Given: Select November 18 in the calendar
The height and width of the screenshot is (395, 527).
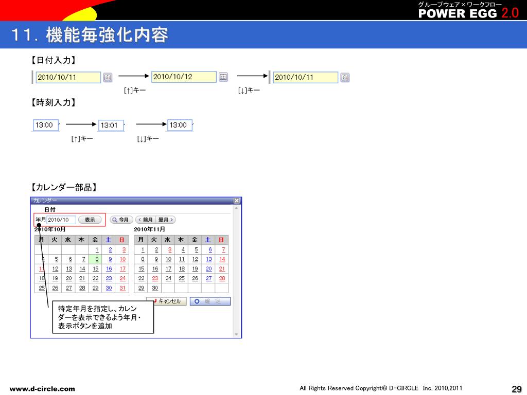Looking at the screenshot, I should tap(182, 268).
